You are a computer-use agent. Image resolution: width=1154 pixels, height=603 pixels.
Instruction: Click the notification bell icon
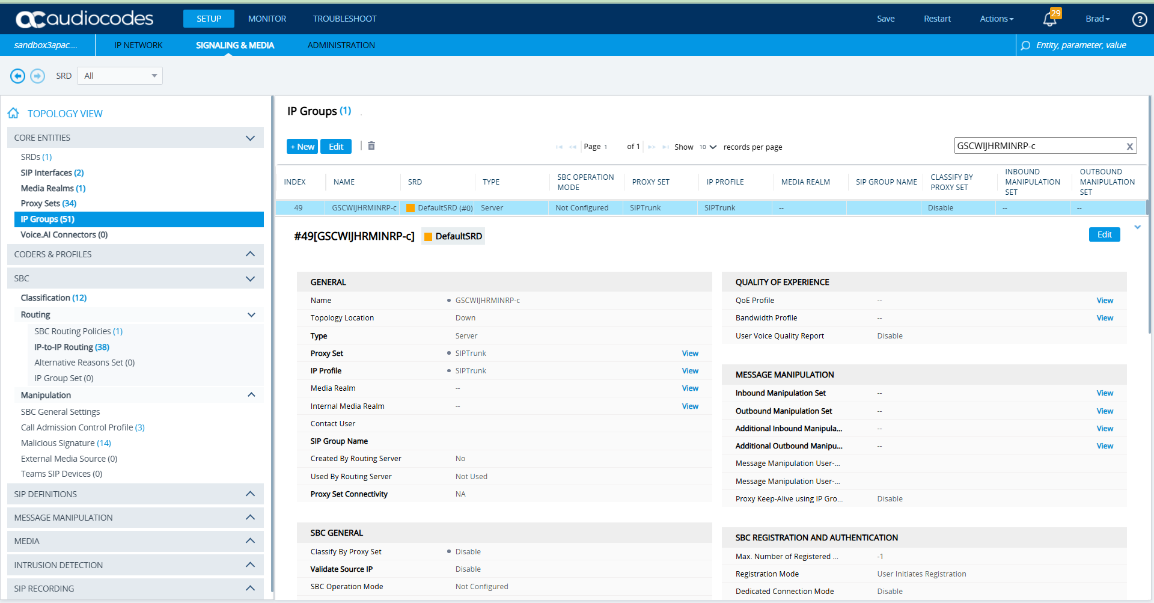pyautogui.click(x=1049, y=19)
